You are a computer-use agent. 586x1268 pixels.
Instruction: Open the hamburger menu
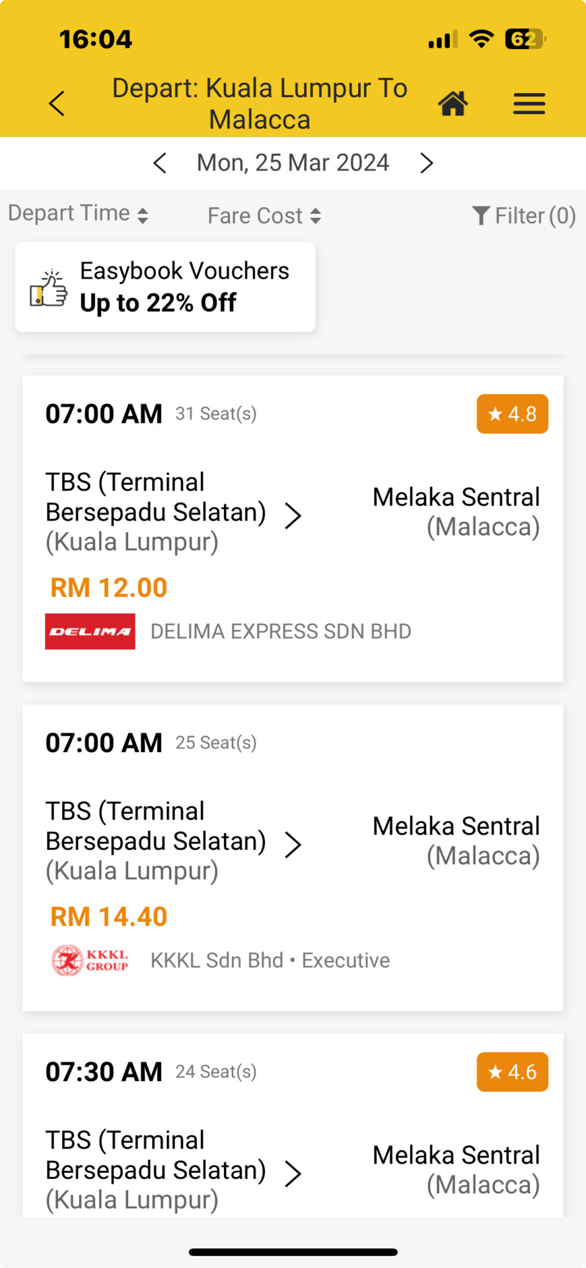529,104
